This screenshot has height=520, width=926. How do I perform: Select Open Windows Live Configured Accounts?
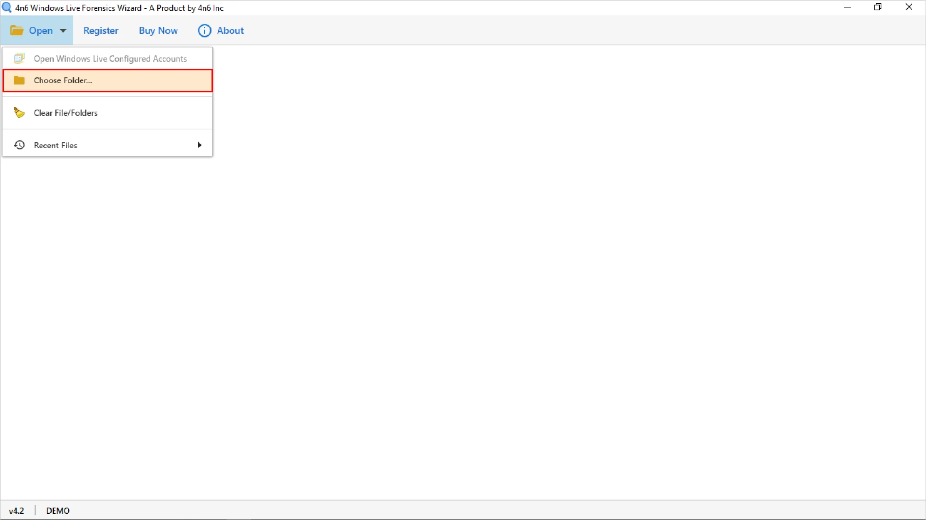[x=110, y=58]
